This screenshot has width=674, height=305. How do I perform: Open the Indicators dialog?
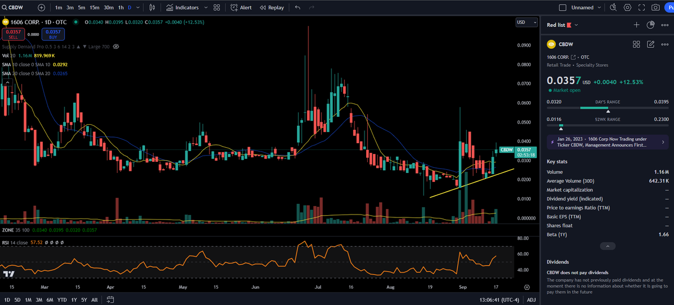pos(183,7)
